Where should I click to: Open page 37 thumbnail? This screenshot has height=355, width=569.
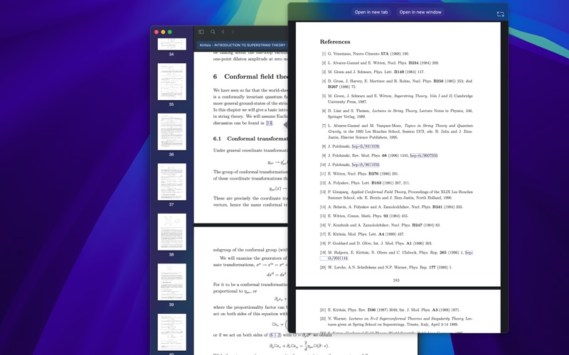point(171,182)
